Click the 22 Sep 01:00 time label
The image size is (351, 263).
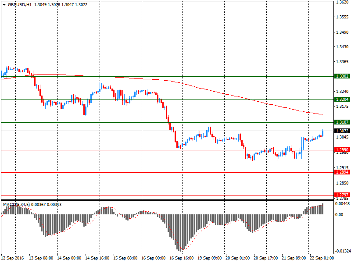(322, 258)
